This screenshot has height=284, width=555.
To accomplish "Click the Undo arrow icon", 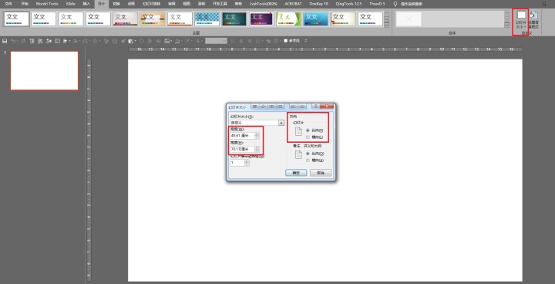I will pyautogui.click(x=13, y=41).
